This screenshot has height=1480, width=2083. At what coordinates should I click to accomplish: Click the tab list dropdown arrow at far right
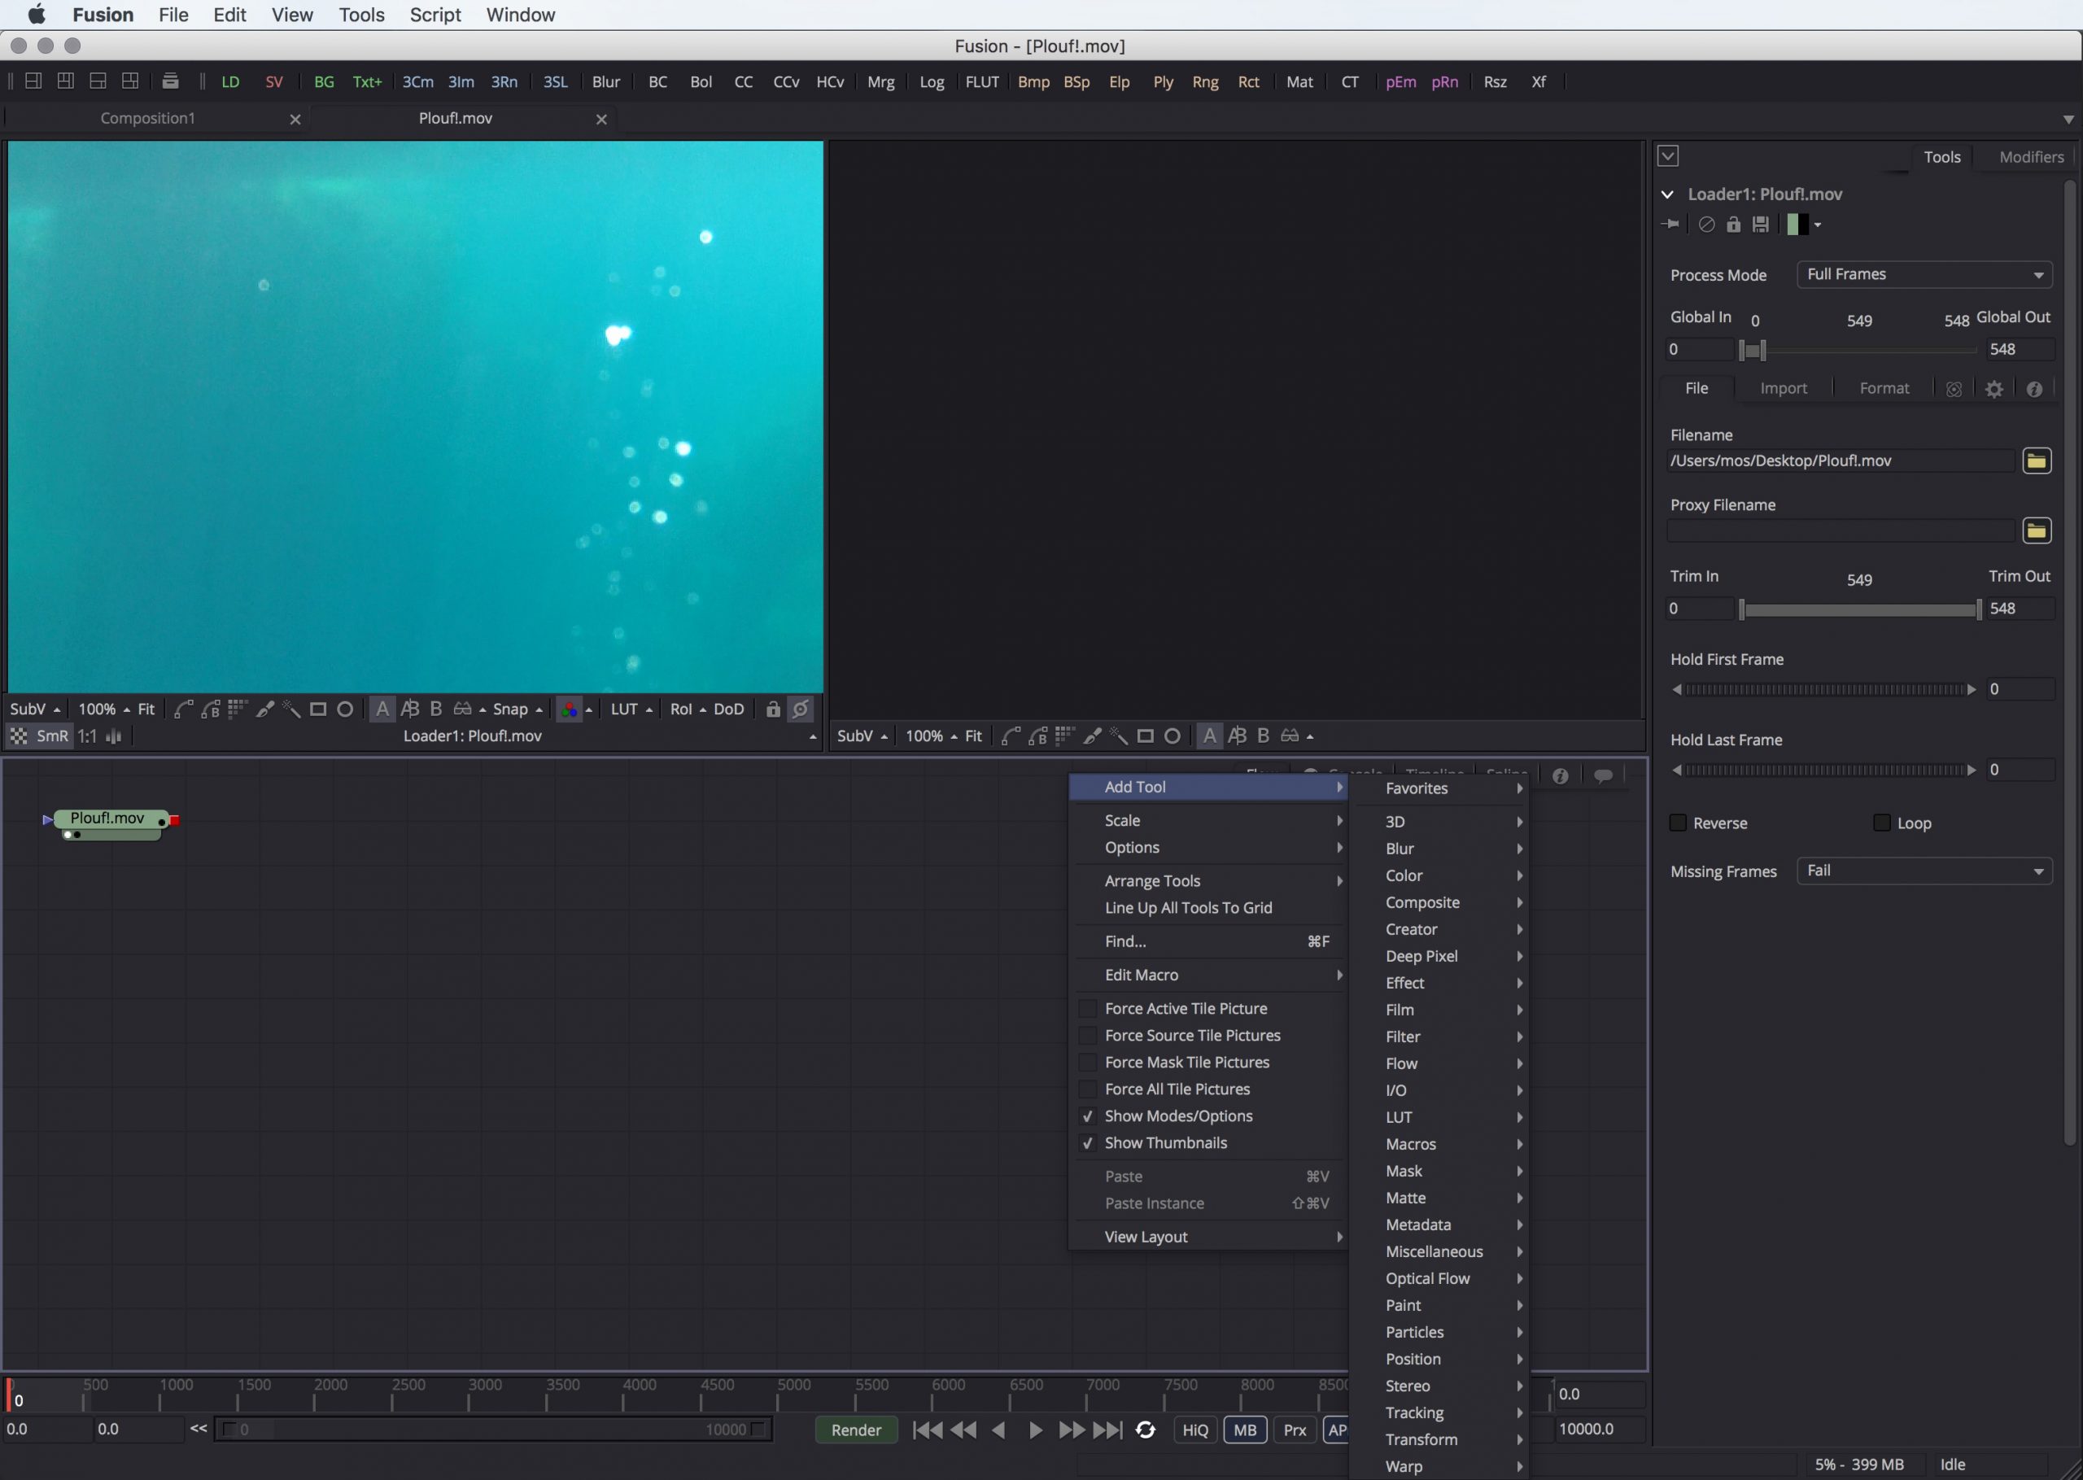point(2068,120)
